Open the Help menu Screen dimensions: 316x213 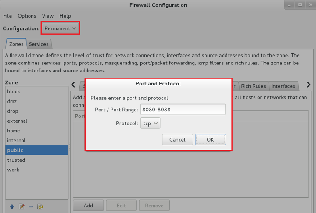point(65,16)
